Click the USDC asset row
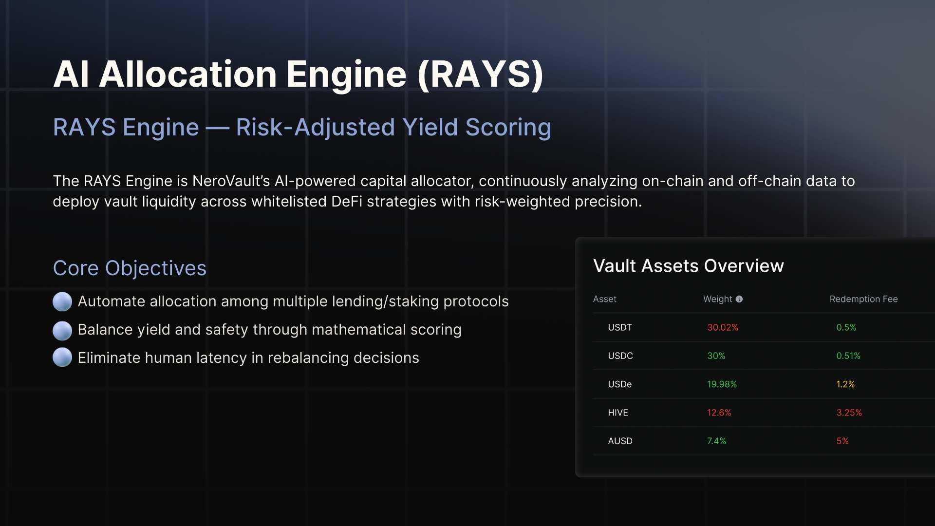 click(x=620, y=356)
